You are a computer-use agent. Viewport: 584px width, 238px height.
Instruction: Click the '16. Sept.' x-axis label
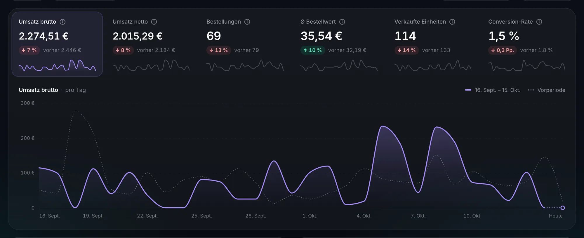[49, 216]
